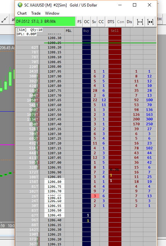Click the price 1207.45 row
Viewport: 166px width, 246px height.
(x=54, y=119)
